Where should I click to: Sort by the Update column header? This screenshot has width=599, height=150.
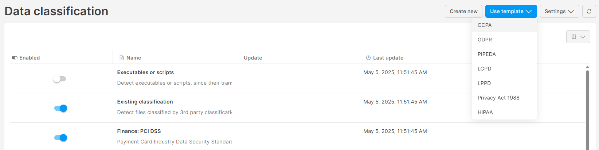pos(253,58)
